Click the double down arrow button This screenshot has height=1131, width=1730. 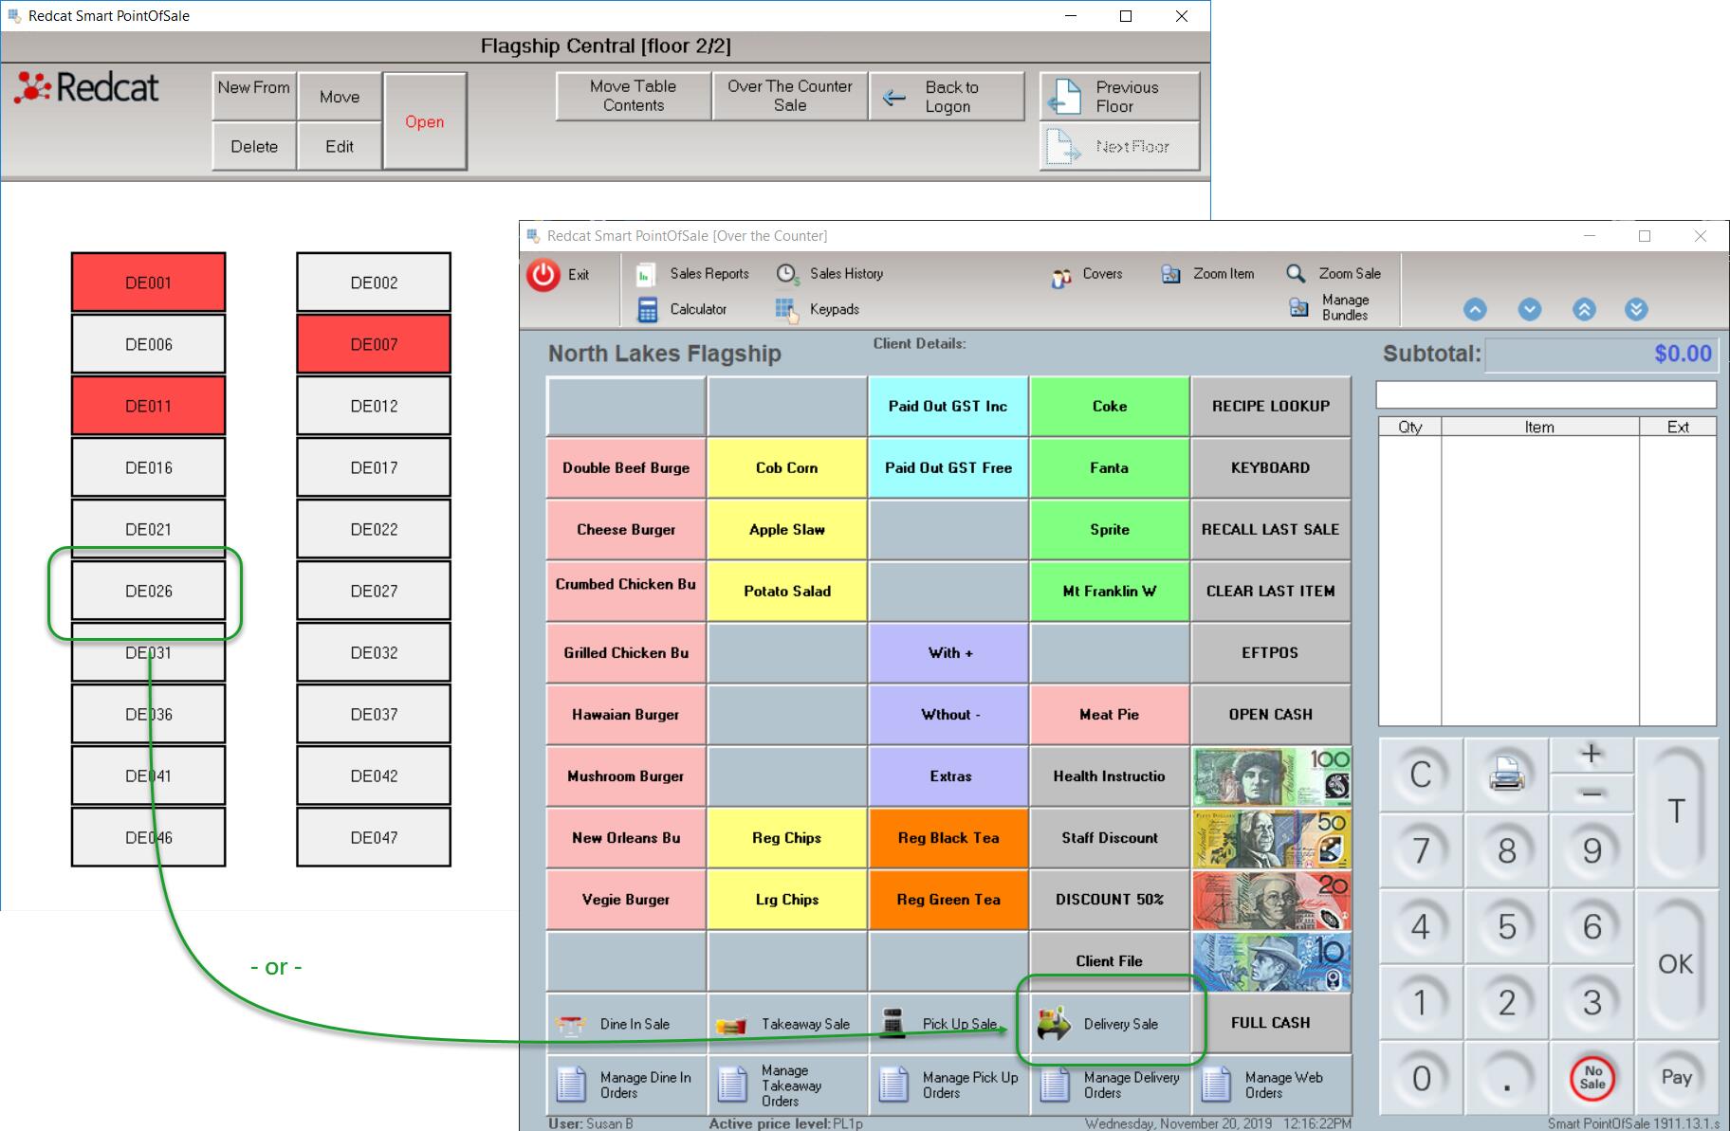coord(1636,309)
